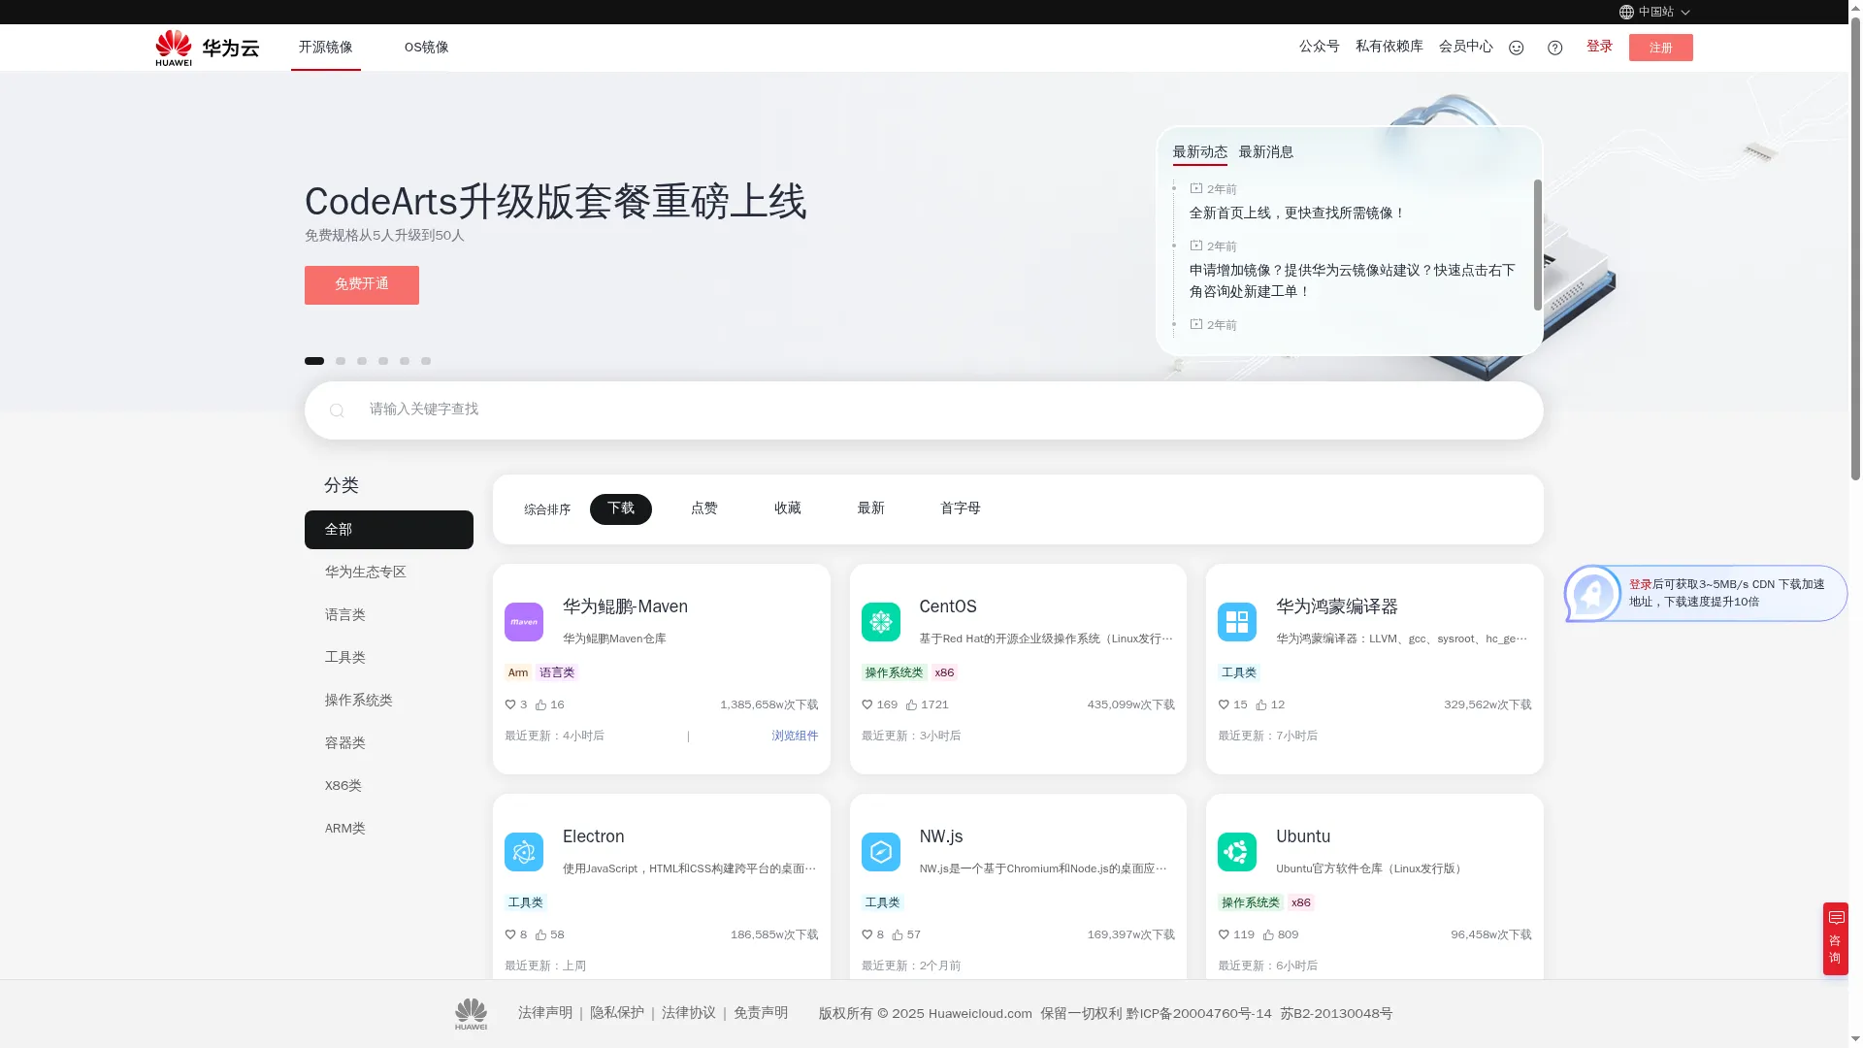Click the 华为鲲鹏-Maven repository icon

pyautogui.click(x=524, y=622)
